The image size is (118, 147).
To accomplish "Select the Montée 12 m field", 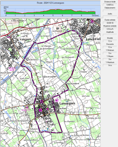I will (110, 41).
